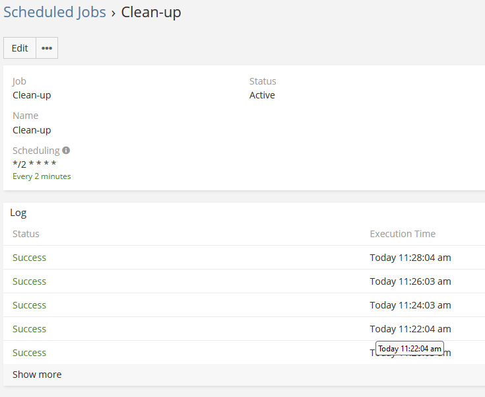Click the Status column header in Log

point(26,234)
